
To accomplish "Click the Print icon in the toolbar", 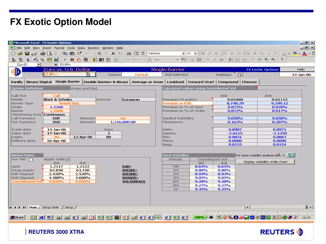I will [x=43, y=53].
